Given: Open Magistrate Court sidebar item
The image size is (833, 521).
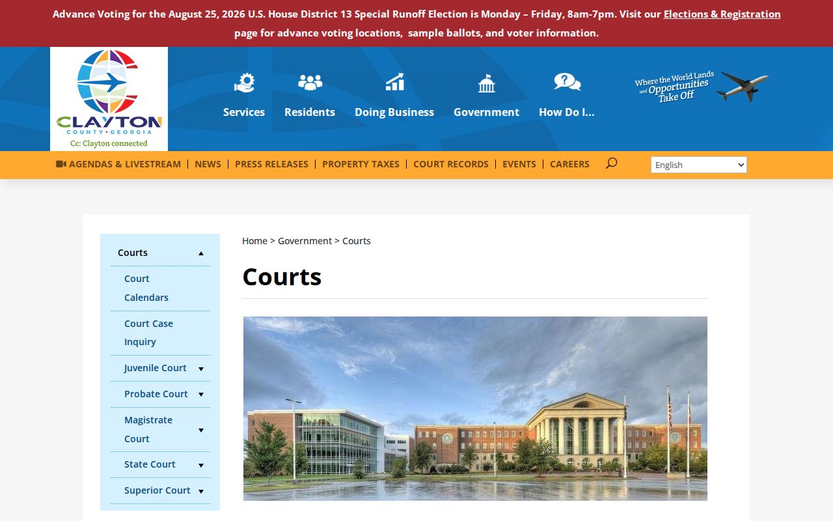Looking at the screenshot, I should pyautogui.click(x=148, y=429).
